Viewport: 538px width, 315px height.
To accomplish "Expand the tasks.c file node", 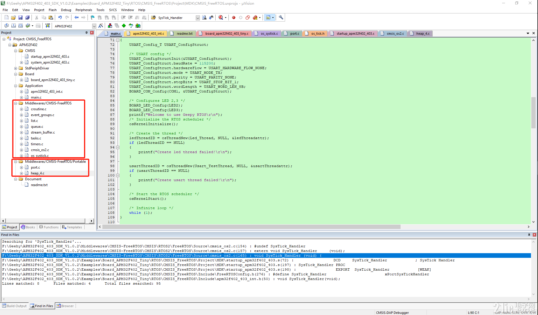I will (21, 138).
